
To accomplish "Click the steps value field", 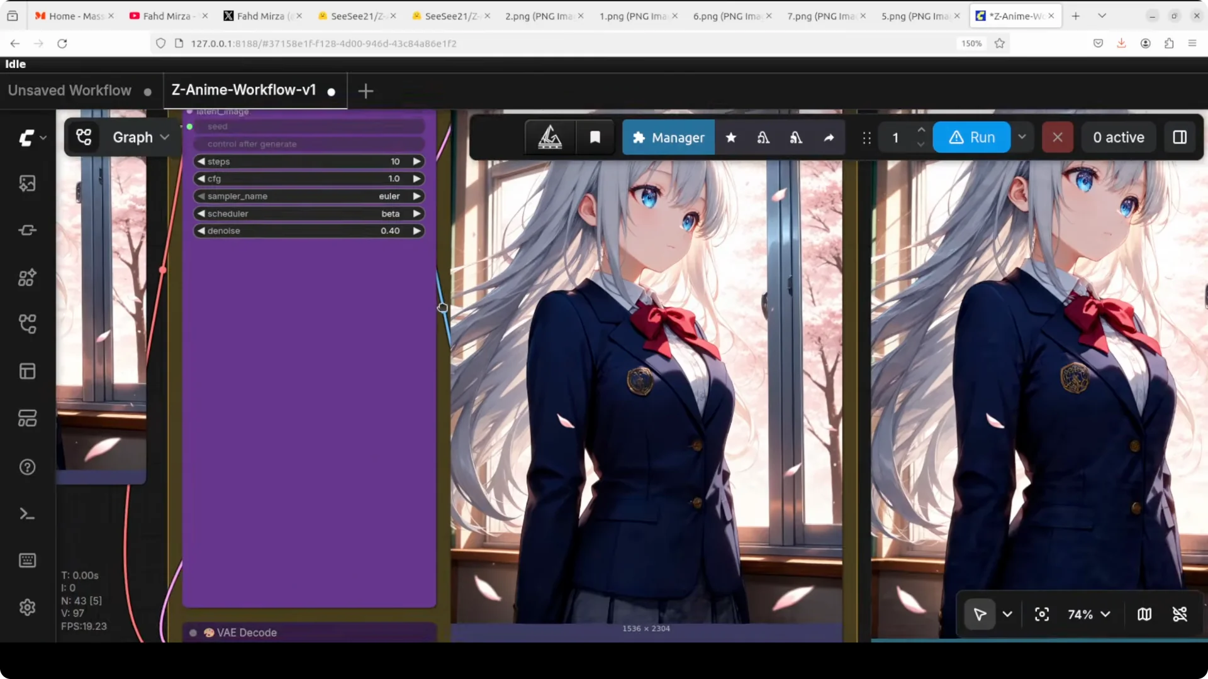I will (x=308, y=162).
